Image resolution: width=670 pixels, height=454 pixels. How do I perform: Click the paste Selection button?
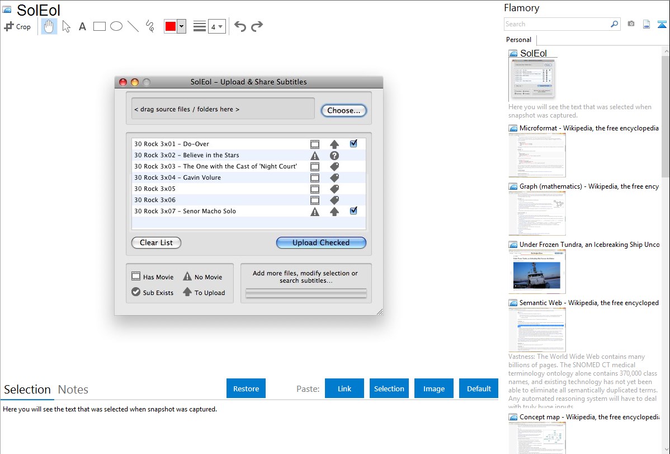389,389
